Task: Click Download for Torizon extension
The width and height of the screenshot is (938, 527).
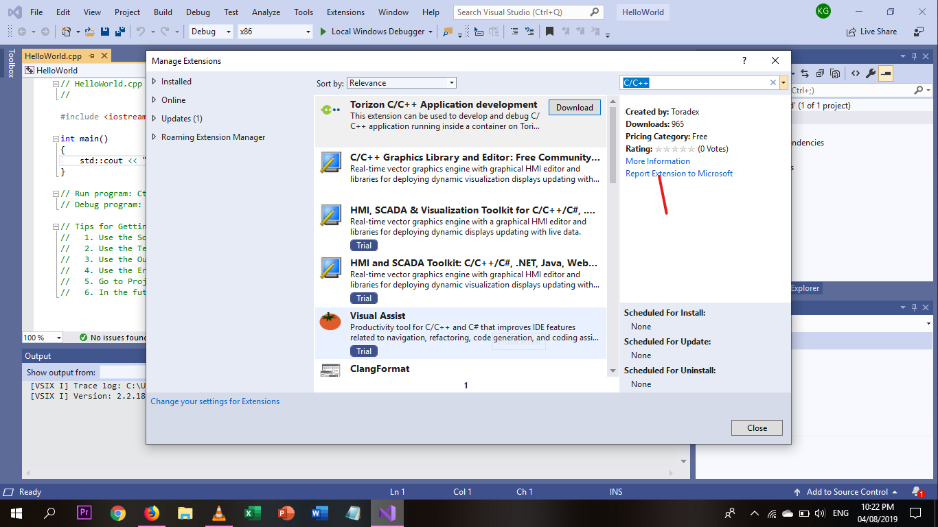Action: 575,108
